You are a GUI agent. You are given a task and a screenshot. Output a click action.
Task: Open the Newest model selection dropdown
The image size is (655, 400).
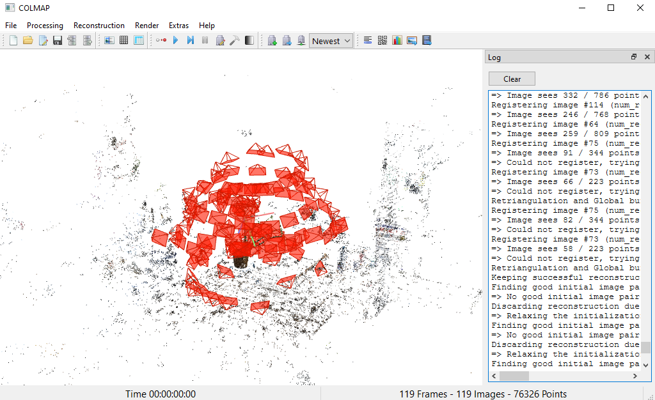tap(331, 40)
